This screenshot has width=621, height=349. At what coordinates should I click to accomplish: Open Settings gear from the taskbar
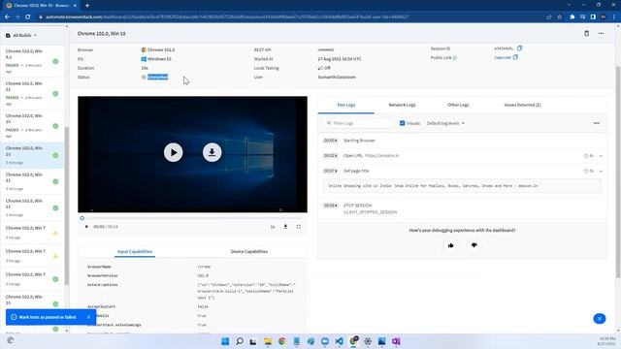(x=368, y=341)
